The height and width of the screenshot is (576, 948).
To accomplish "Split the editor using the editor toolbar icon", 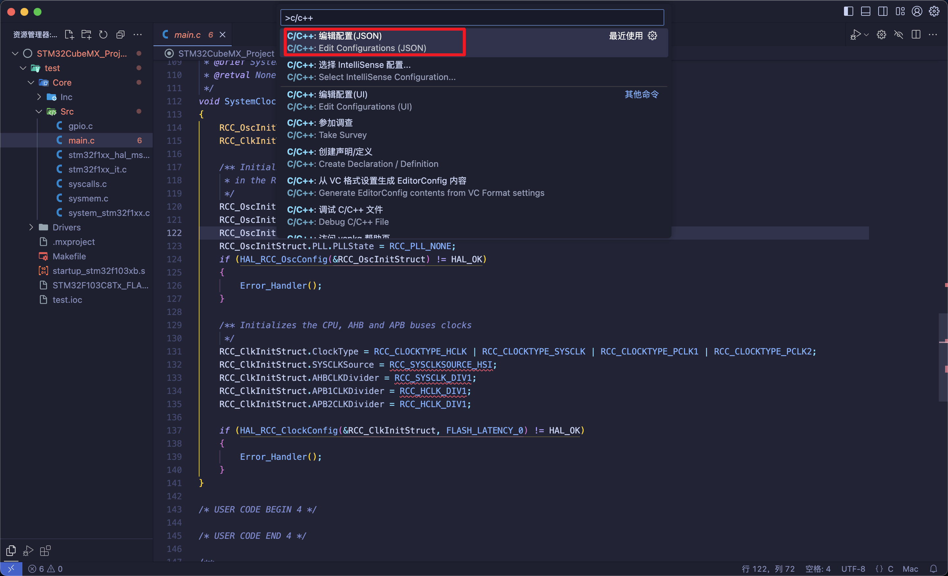I will point(916,34).
